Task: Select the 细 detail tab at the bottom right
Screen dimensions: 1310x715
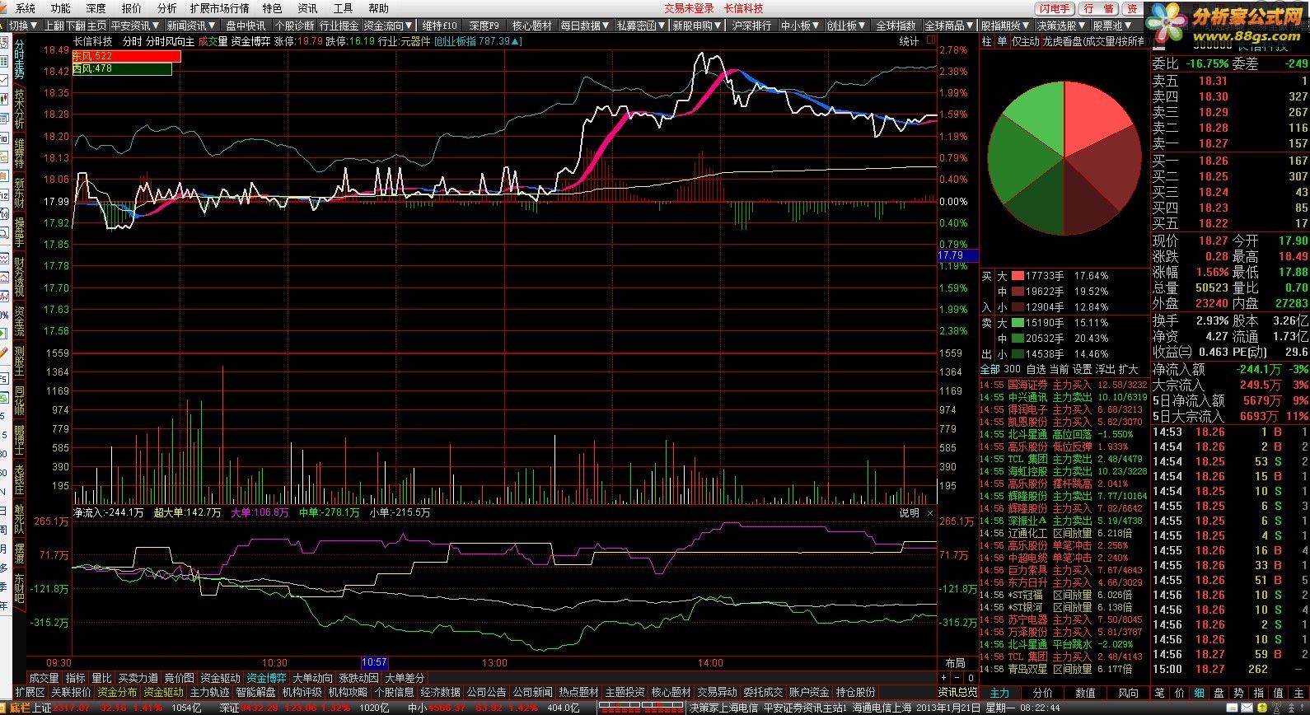Action: 1200,693
